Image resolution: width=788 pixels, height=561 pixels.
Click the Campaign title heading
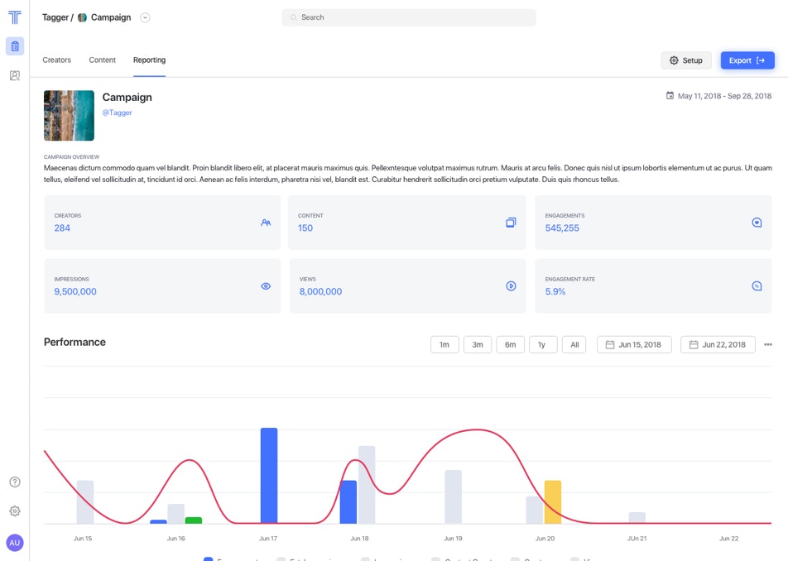[127, 98]
